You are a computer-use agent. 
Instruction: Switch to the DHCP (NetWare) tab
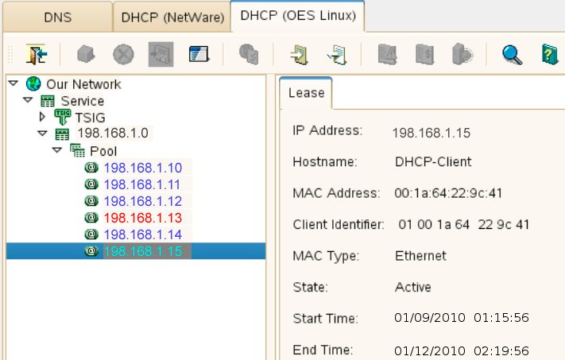pyautogui.click(x=170, y=16)
